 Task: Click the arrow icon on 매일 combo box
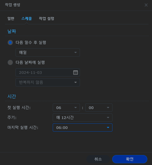[76, 52]
